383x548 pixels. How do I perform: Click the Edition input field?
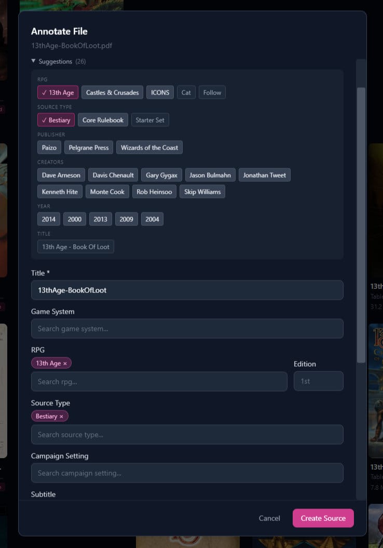tap(318, 381)
